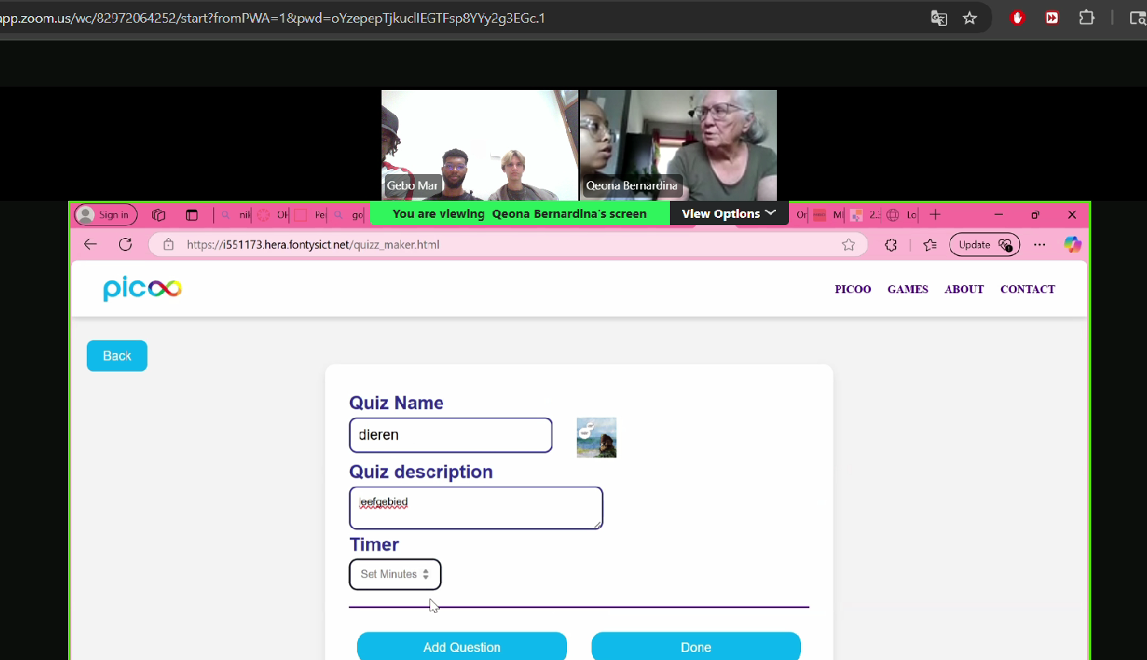Open the Edge three-dots settings menu
The width and height of the screenshot is (1147, 660).
click(x=1040, y=245)
